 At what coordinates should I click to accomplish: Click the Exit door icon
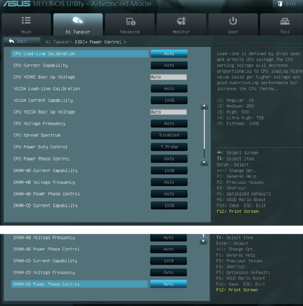280,4
